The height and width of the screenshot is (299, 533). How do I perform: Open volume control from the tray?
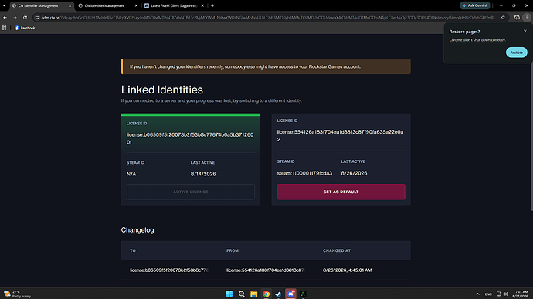pyautogui.click(x=505, y=294)
